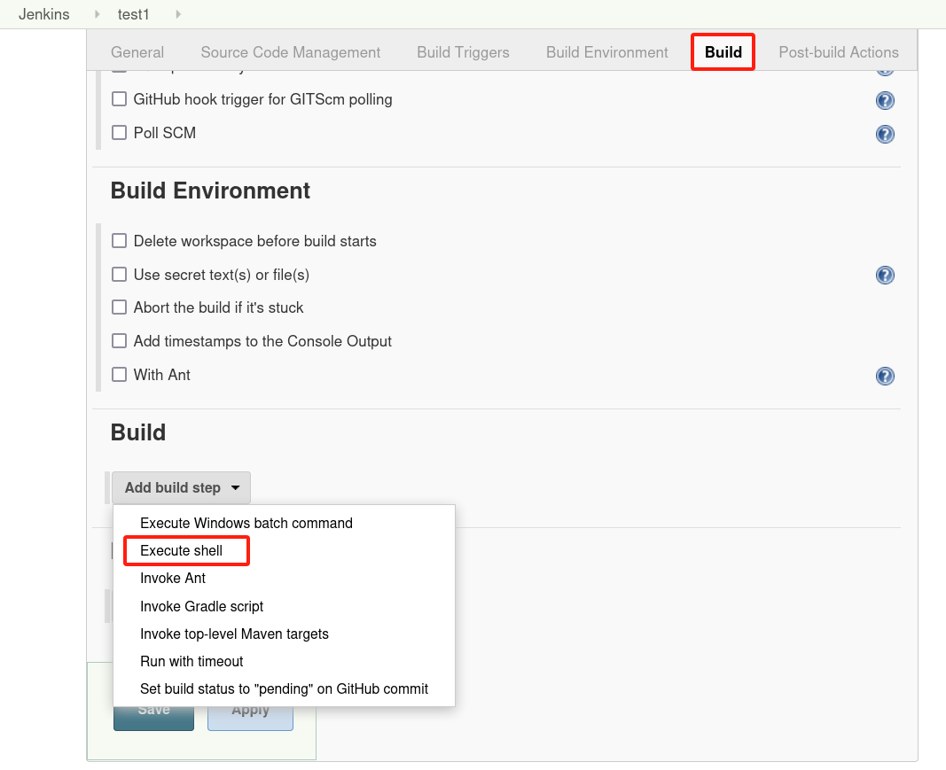Toggle Add timestamps to the Console Output
Screen dimensions: 946x770
[x=119, y=341]
